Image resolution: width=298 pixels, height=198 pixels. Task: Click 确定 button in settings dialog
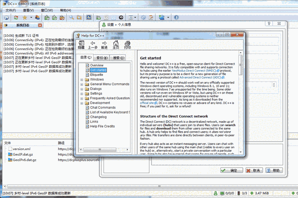(232, 171)
